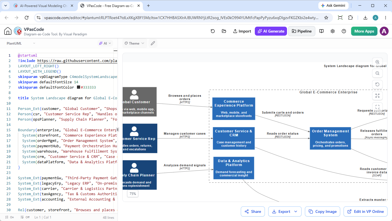Select the Customer Service & CRM box
Viewport: 392px width, 221px height.
pos(234,138)
